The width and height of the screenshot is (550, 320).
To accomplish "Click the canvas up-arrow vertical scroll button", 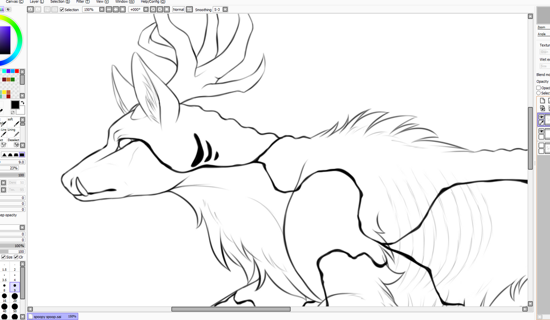I will [x=531, y=16].
